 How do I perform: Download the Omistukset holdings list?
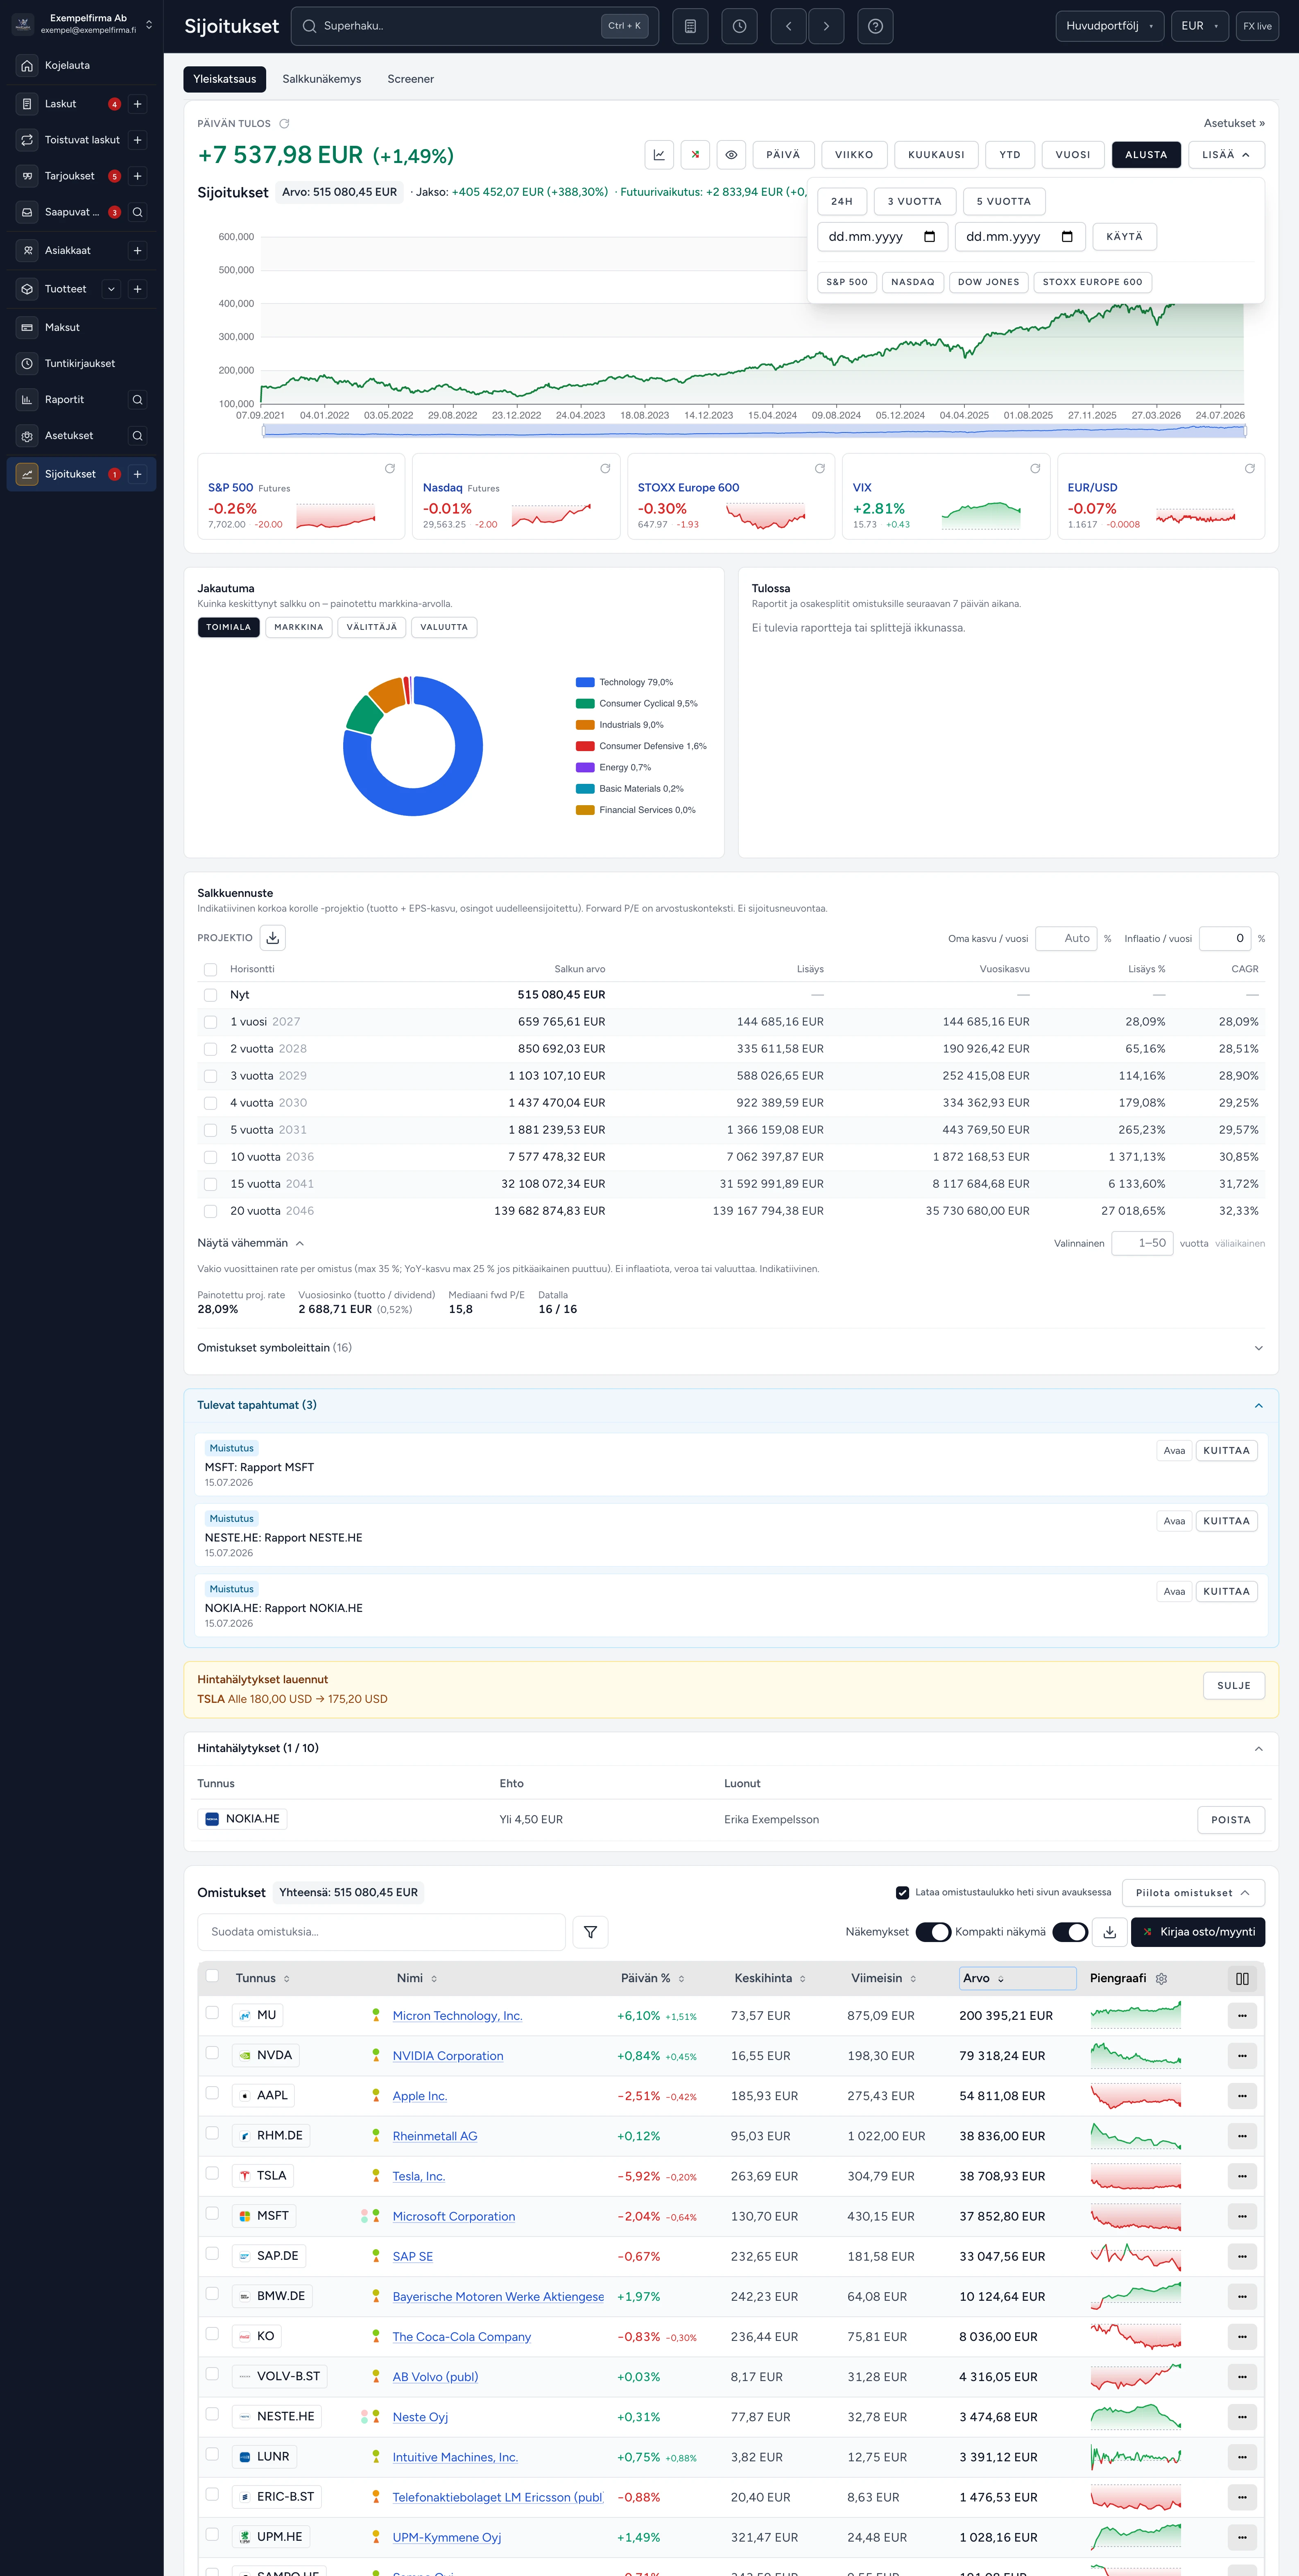1109,1932
